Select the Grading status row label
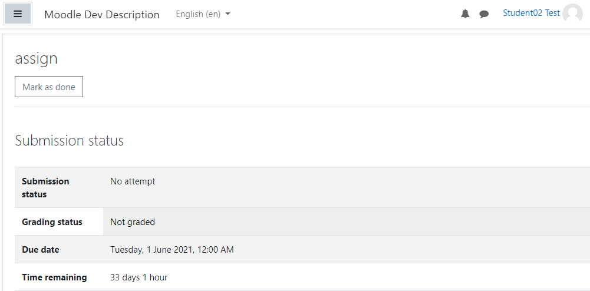Screen dimensions: 590x291 coord(52,222)
